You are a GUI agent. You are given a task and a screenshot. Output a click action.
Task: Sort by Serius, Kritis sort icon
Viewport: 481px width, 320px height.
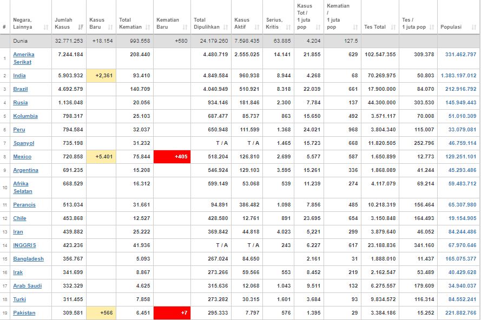[288, 27]
